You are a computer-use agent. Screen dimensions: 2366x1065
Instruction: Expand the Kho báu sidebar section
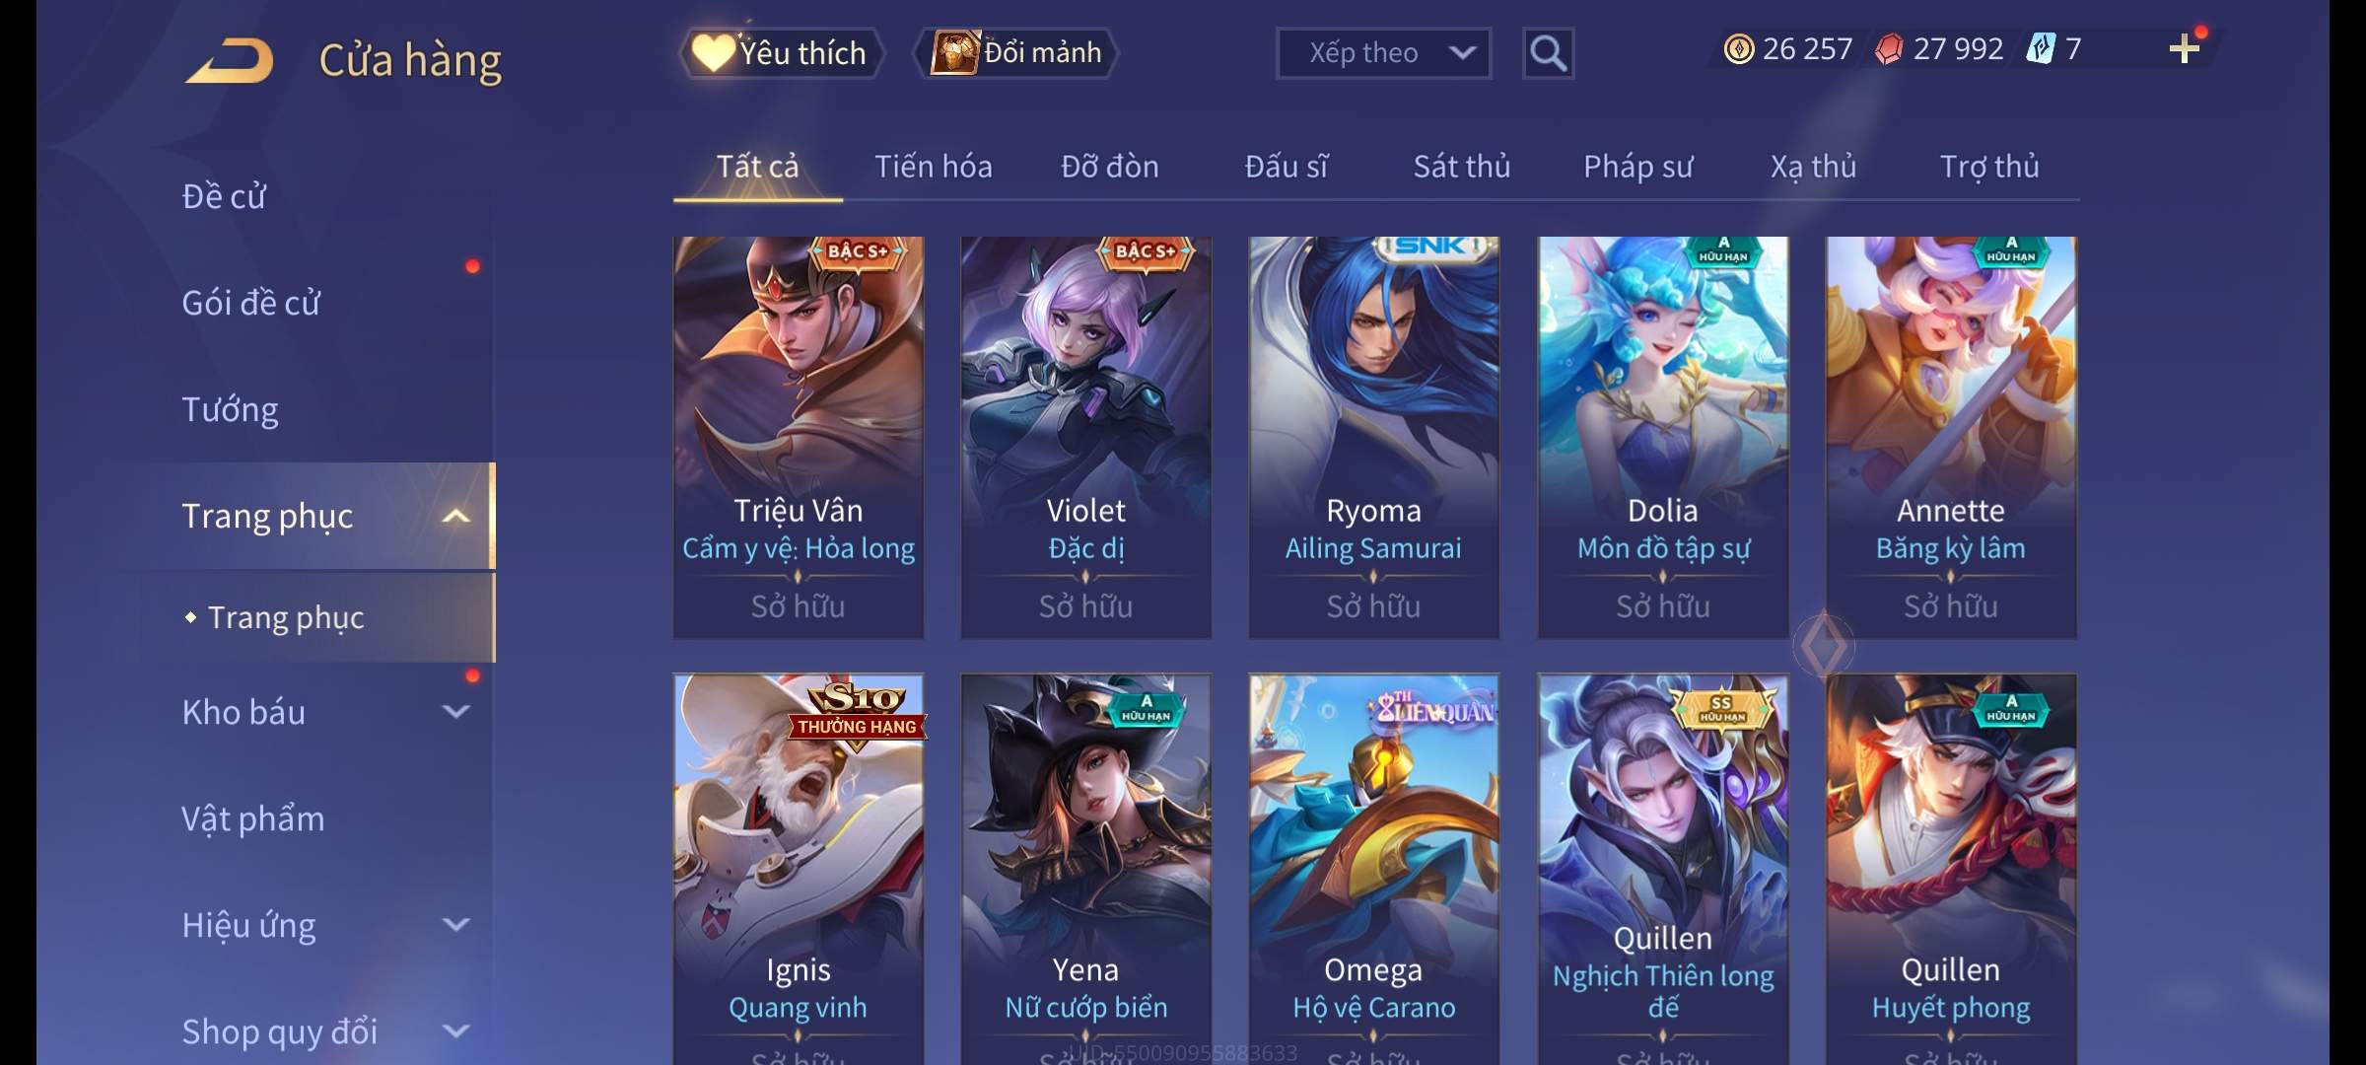pyautogui.click(x=455, y=711)
